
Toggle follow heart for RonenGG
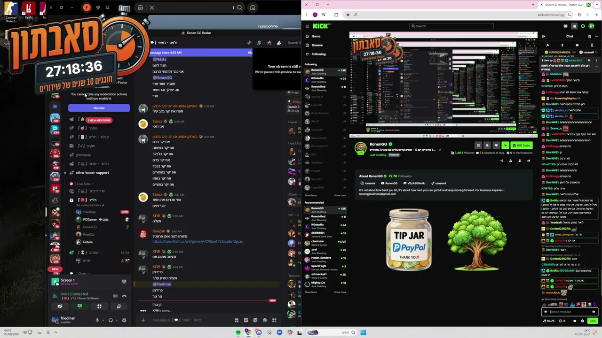click(x=496, y=146)
